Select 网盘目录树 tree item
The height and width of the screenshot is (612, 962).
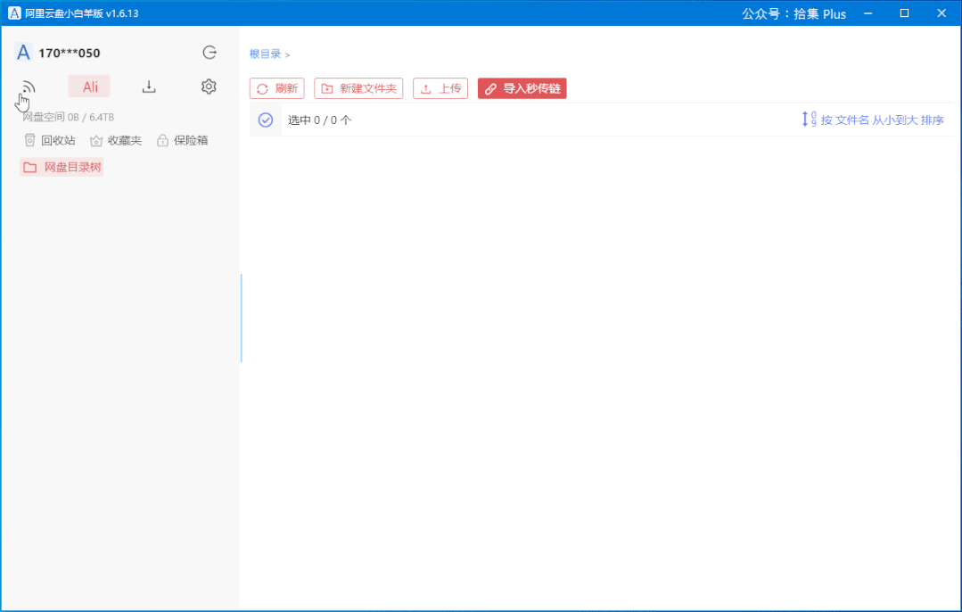point(62,167)
